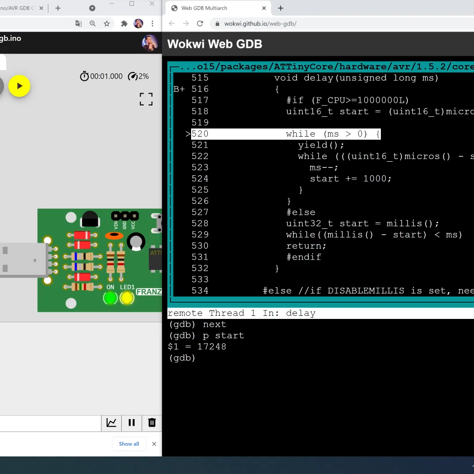Image resolution: width=474 pixels, height=474 pixels.
Task: Click the wokwi.github.io address bar
Action: tap(260, 24)
